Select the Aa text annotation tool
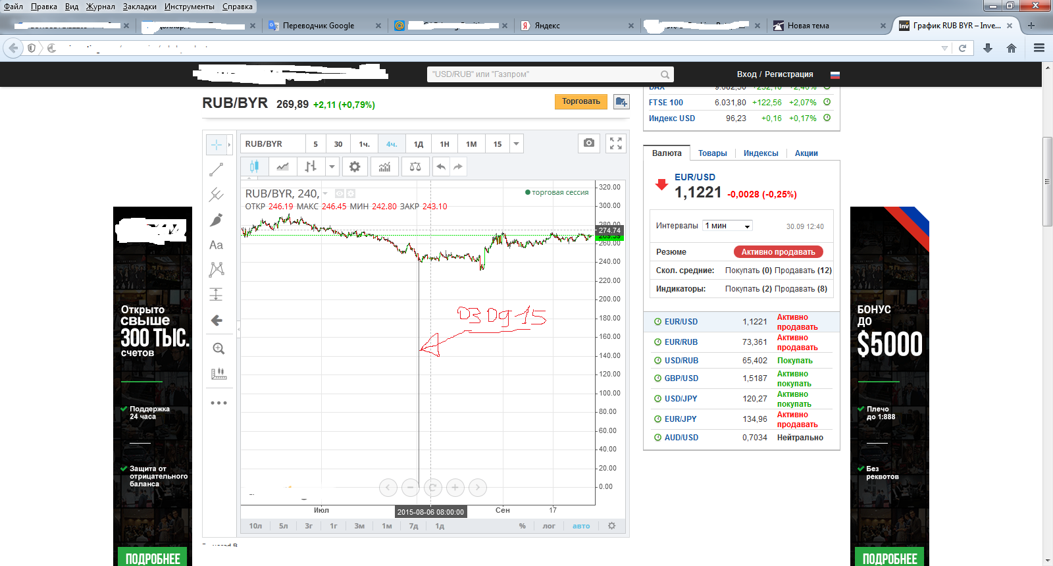Image resolution: width=1053 pixels, height=566 pixels. pyautogui.click(x=216, y=245)
